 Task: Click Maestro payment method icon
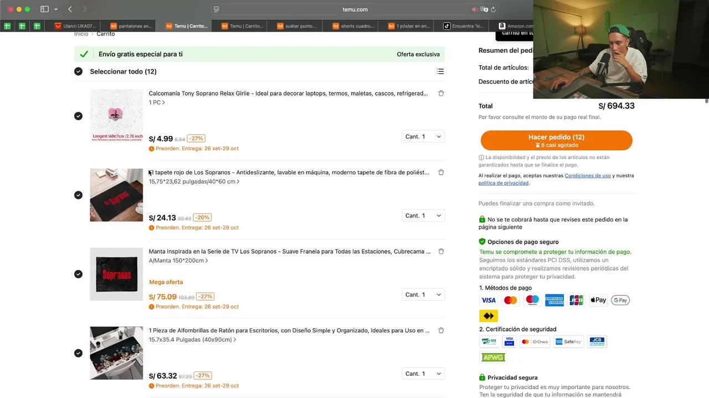click(532, 300)
